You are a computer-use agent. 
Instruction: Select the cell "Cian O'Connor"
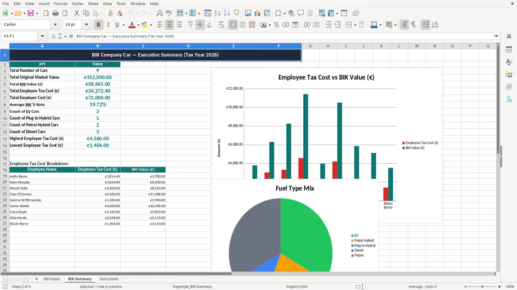pyautogui.click(x=42, y=194)
